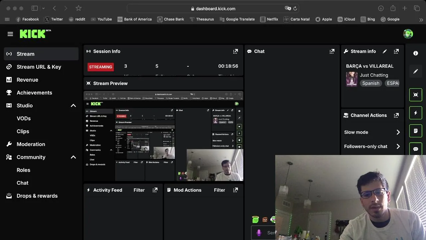Open a new Safari tab with plus

[x=405, y=8]
